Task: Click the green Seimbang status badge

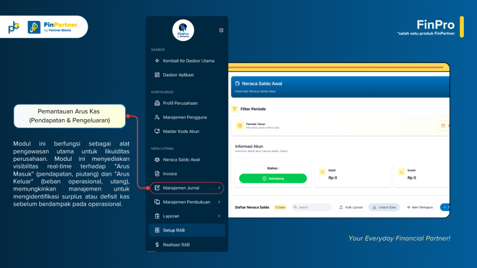Action: 273,178
